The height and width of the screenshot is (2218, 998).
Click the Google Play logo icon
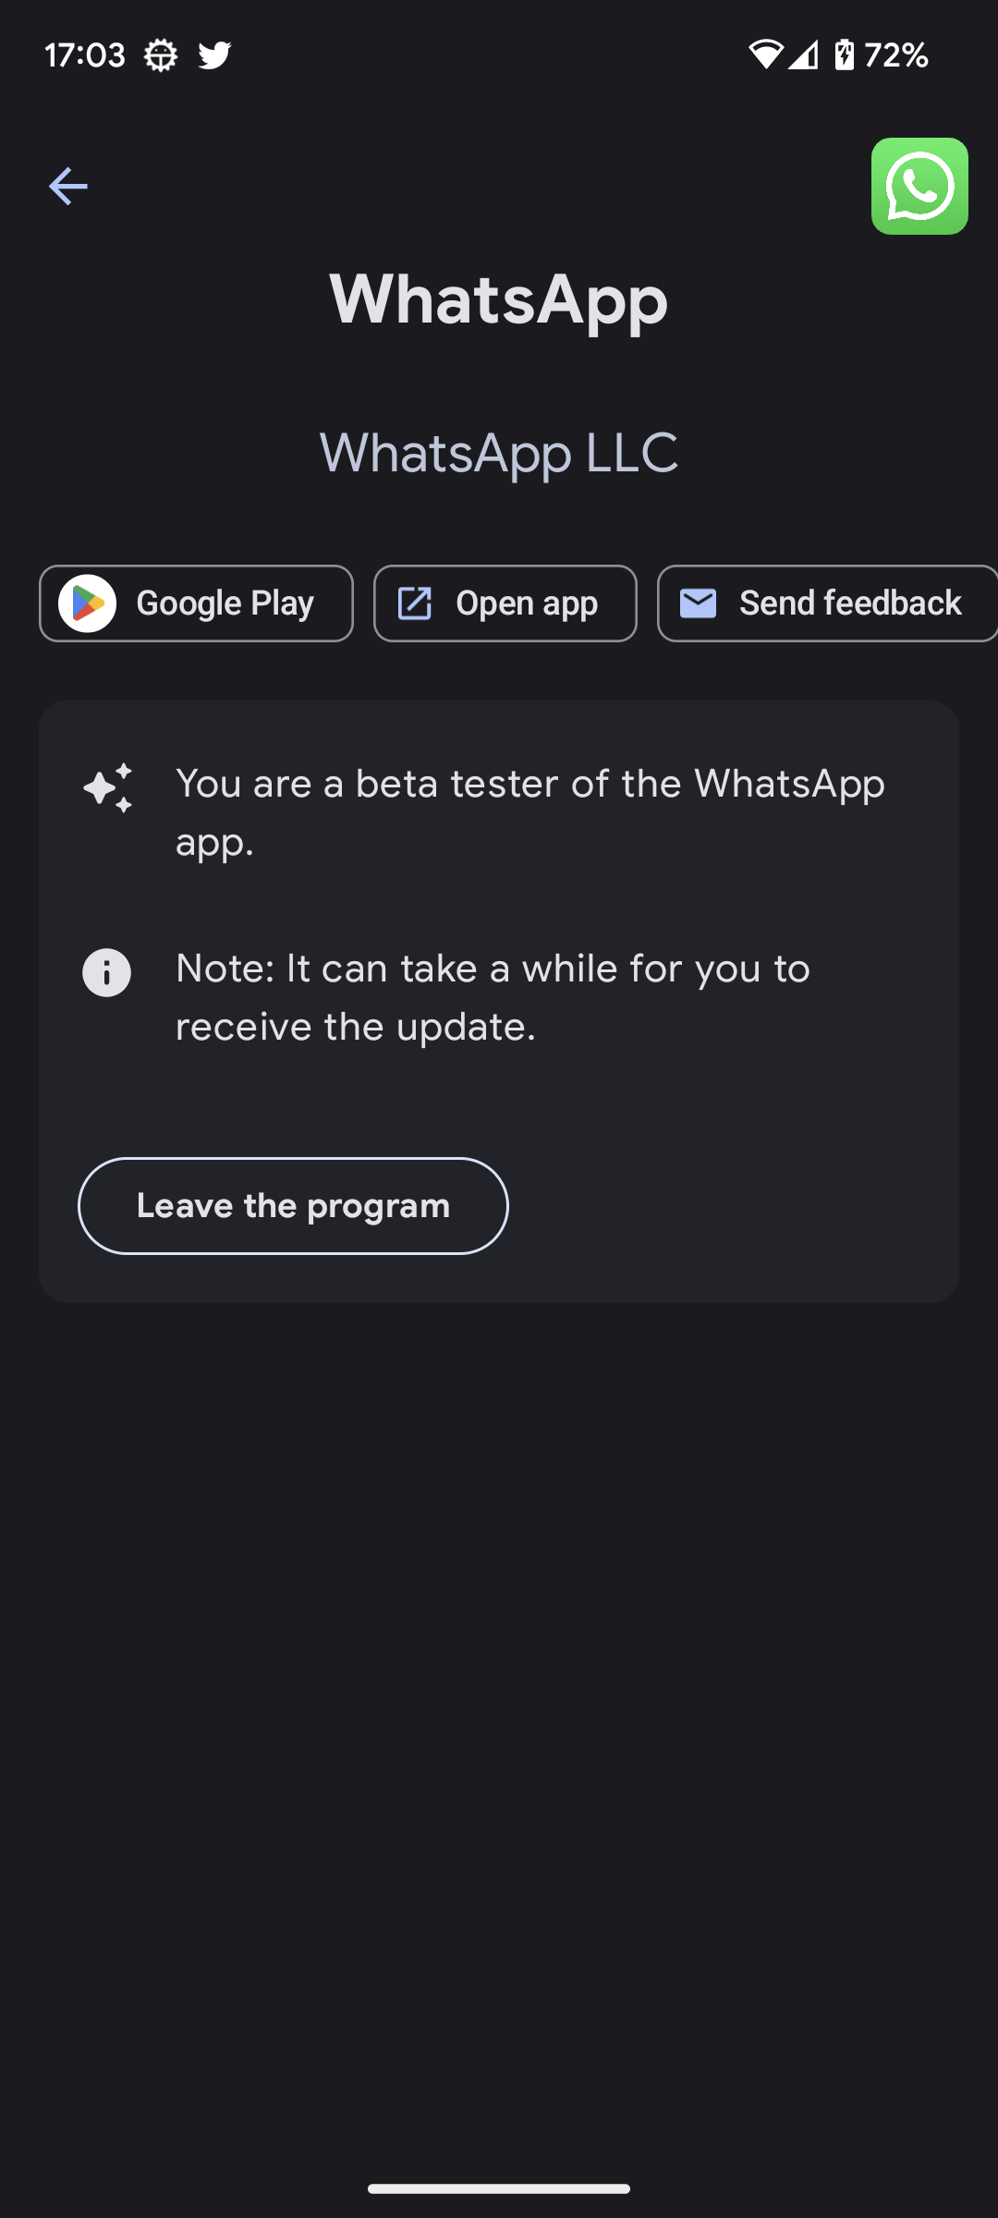pos(88,603)
